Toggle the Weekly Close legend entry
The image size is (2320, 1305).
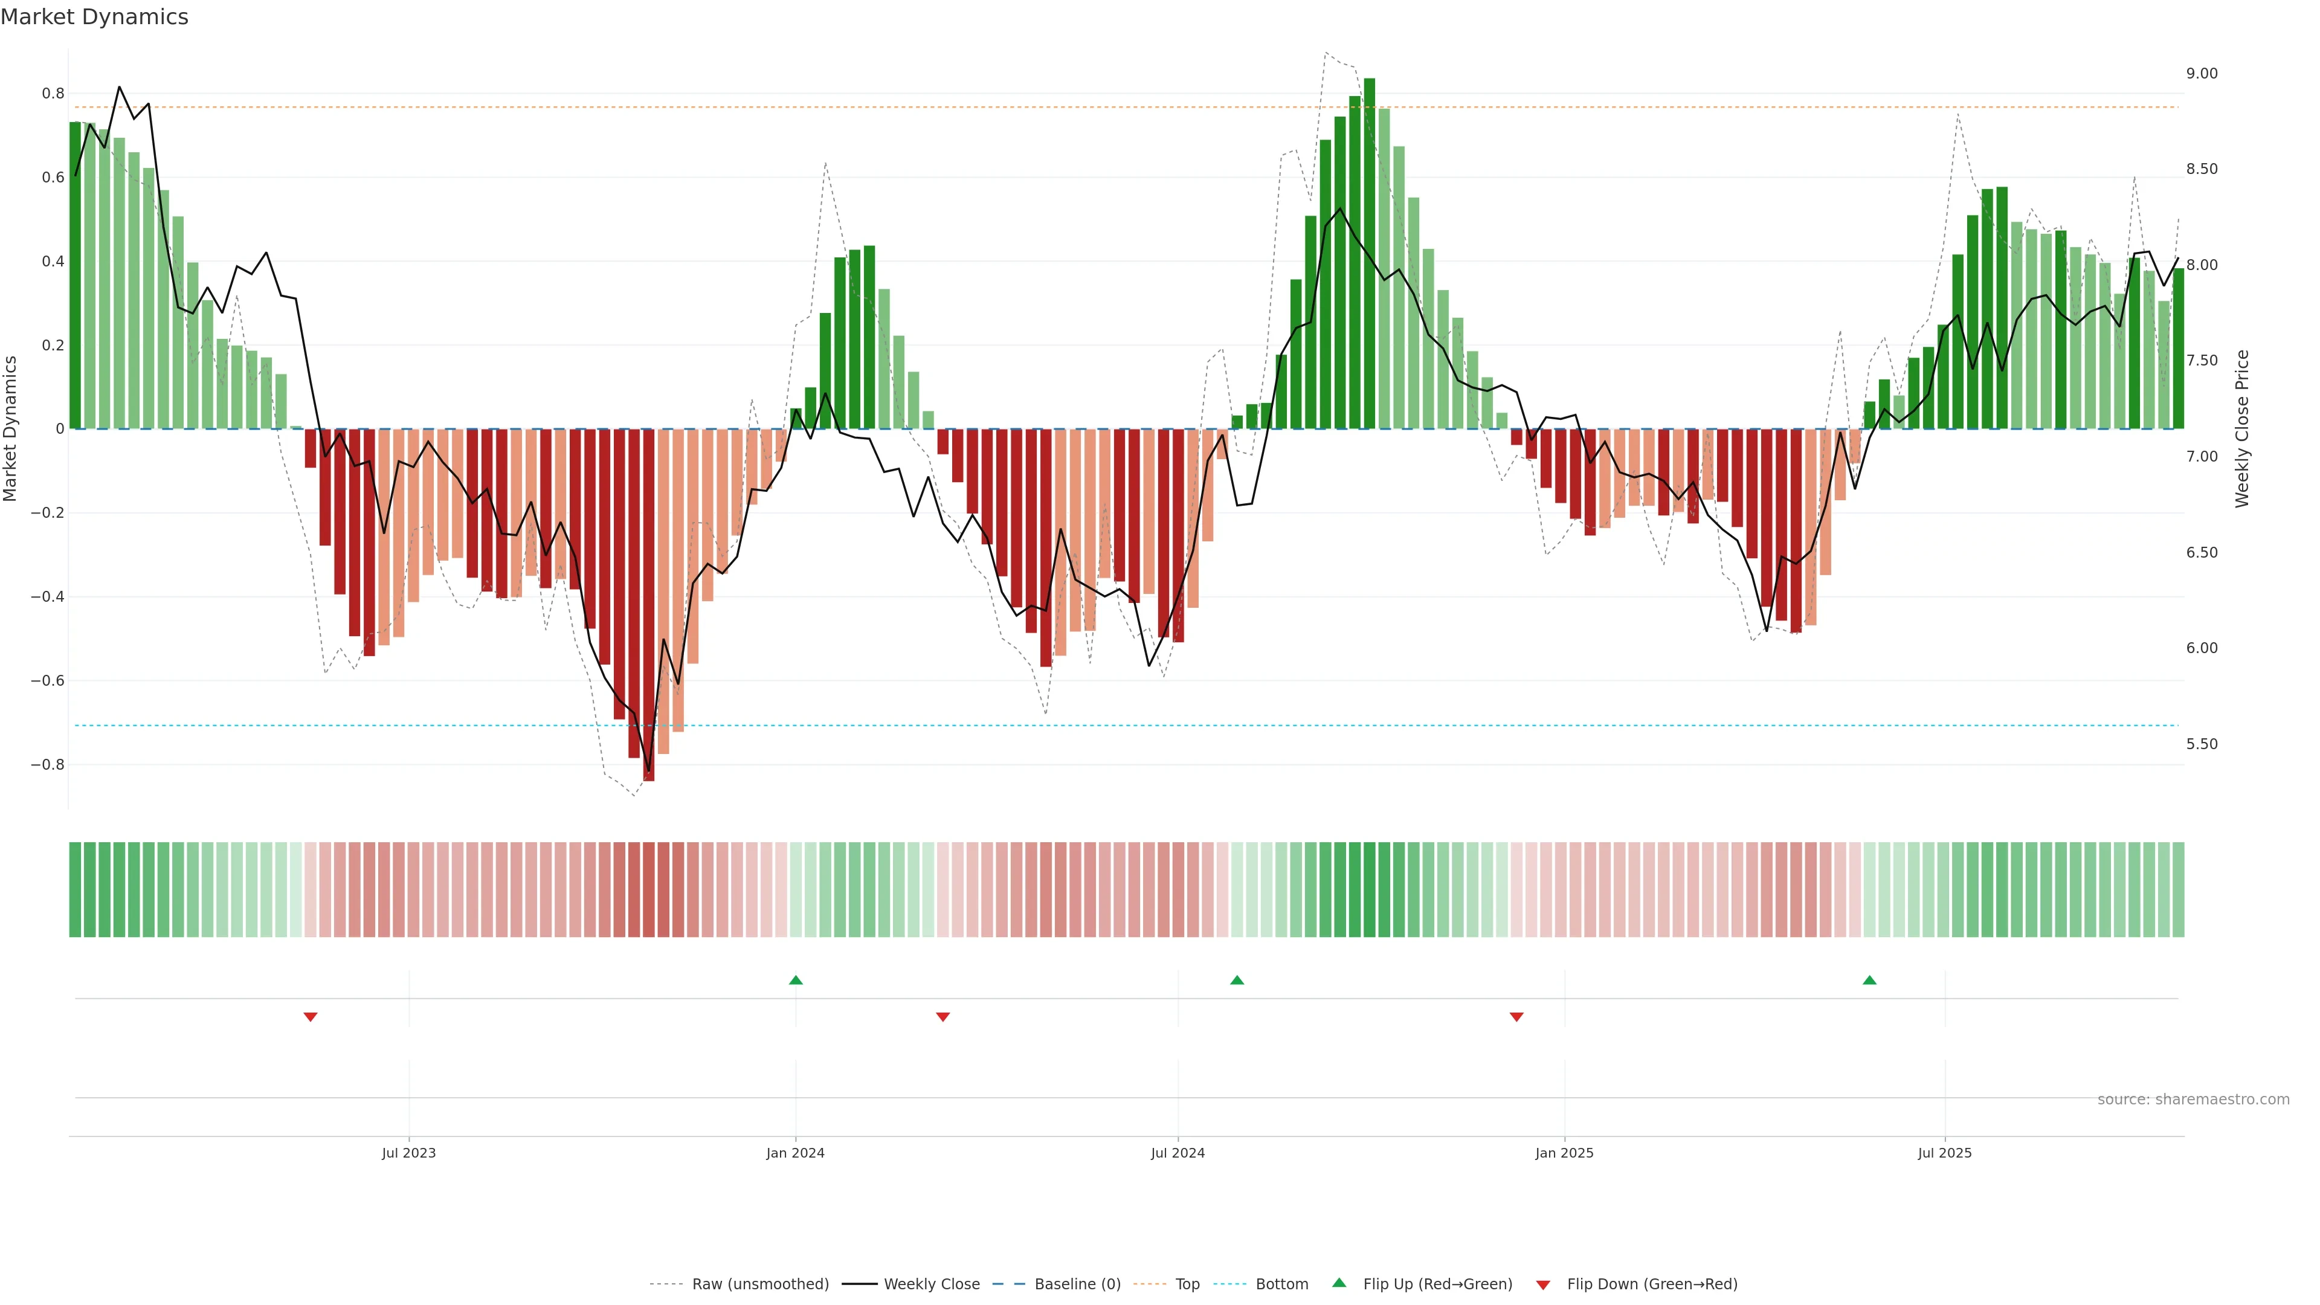tap(931, 1284)
